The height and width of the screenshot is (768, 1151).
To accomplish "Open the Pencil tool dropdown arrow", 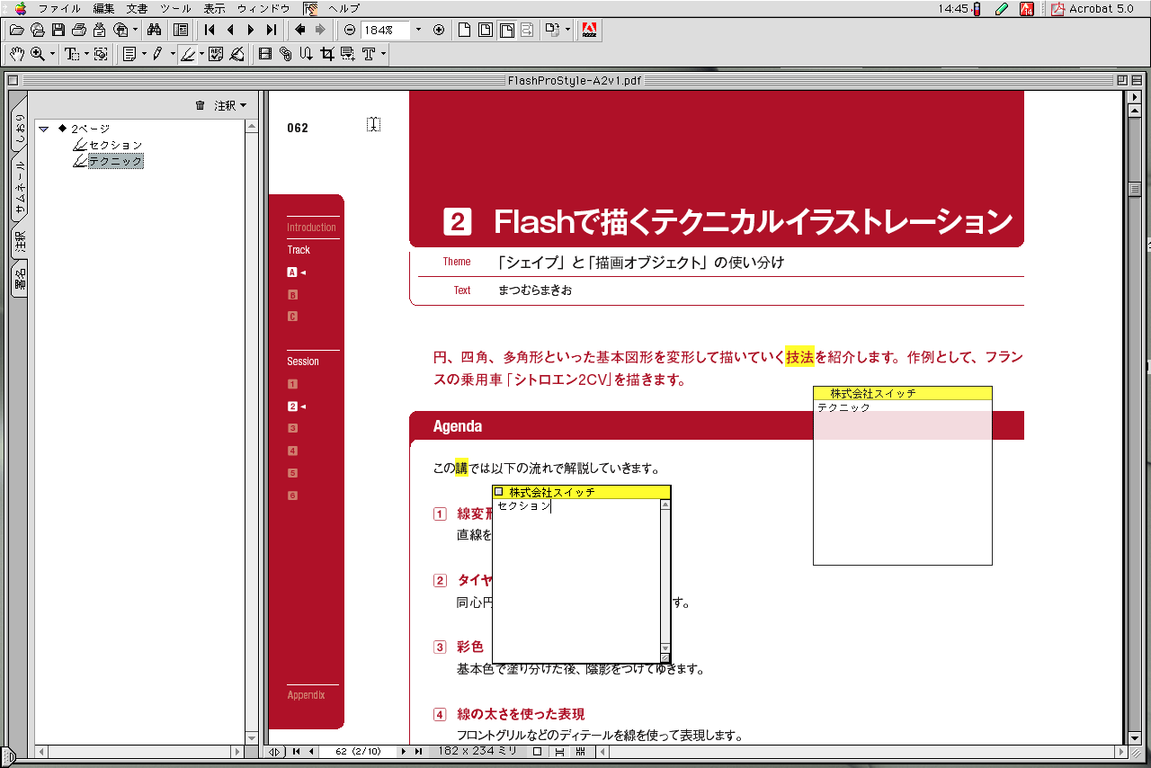I will pos(172,54).
